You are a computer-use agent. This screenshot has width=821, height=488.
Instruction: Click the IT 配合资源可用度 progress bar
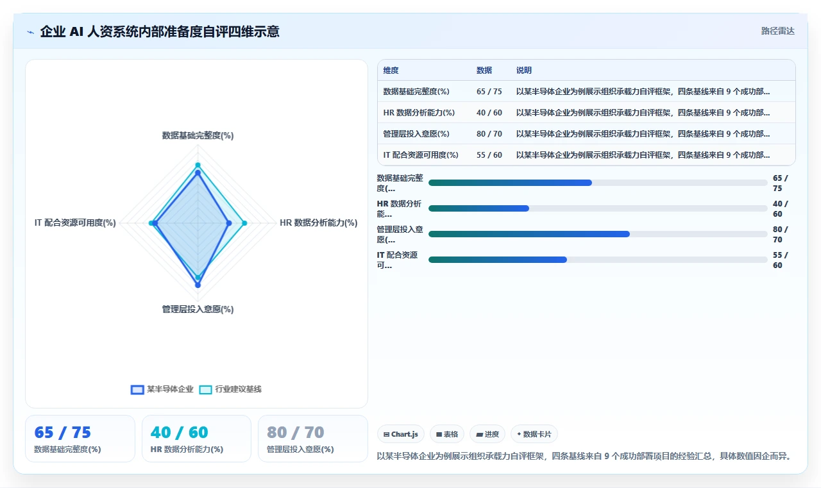pos(598,260)
